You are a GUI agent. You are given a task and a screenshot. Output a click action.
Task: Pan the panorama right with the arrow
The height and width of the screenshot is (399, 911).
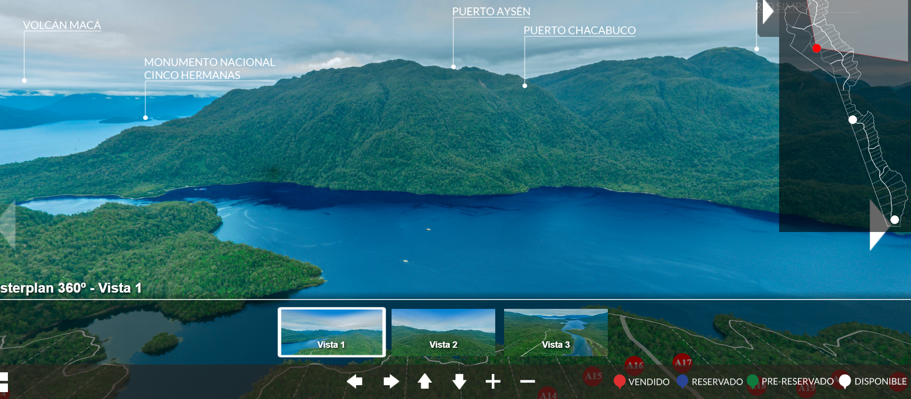tap(391, 381)
